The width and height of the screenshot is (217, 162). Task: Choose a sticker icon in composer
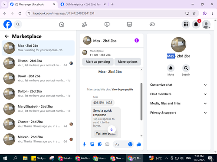coord(99,144)
